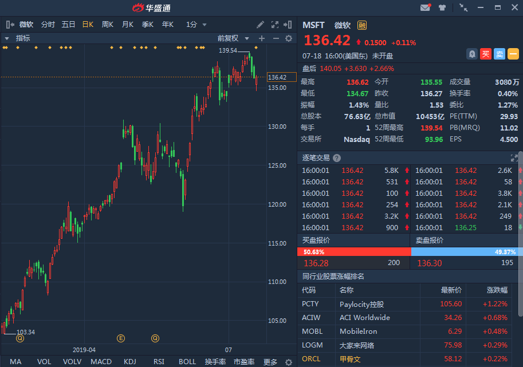Click the 买盘报价 bid quotes header
Image resolution: width=523 pixels, height=367 pixels.
[x=316, y=240]
